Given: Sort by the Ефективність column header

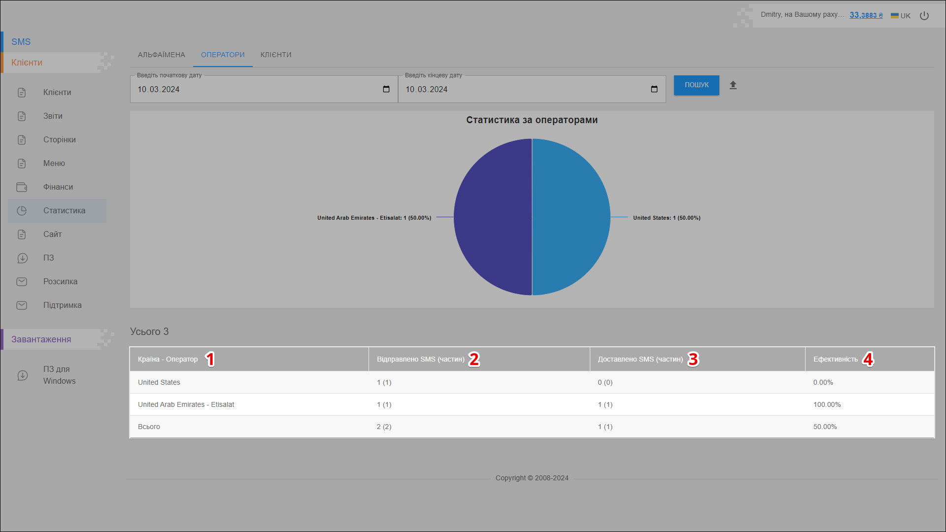Looking at the screenshot, I should (x=835, y=359).
